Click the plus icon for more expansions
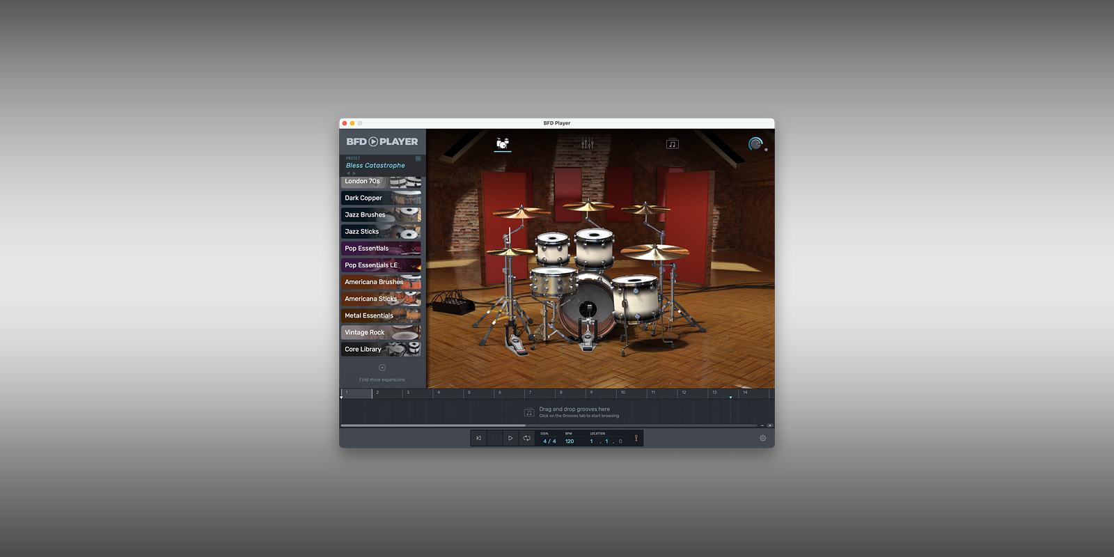Screen dimensions: 1114x557 (x=382, y=368)
